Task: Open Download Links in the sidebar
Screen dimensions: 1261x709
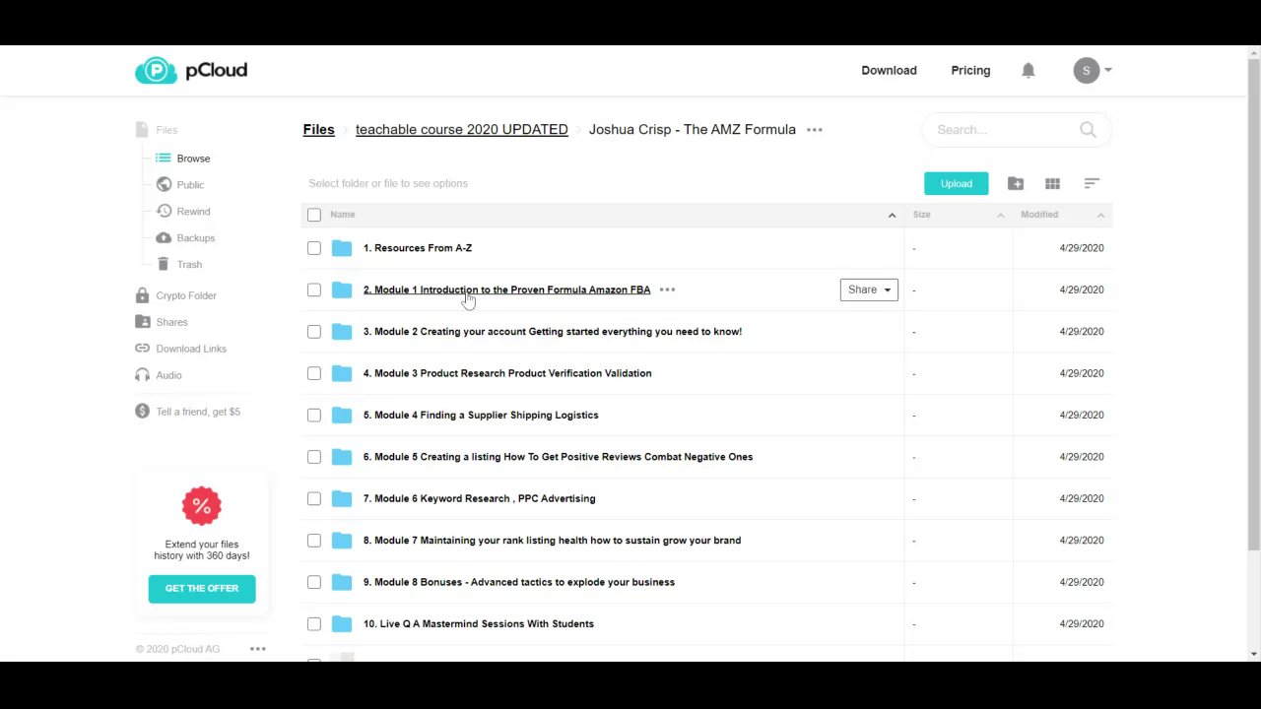Action: [x=180, y=349]
